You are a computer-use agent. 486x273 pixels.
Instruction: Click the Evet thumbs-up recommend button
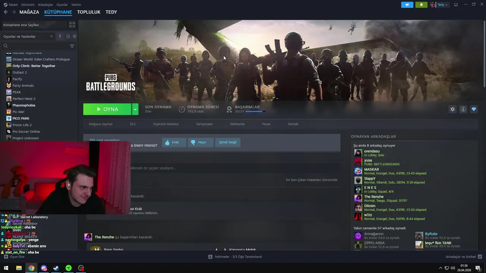coord(174,142)
